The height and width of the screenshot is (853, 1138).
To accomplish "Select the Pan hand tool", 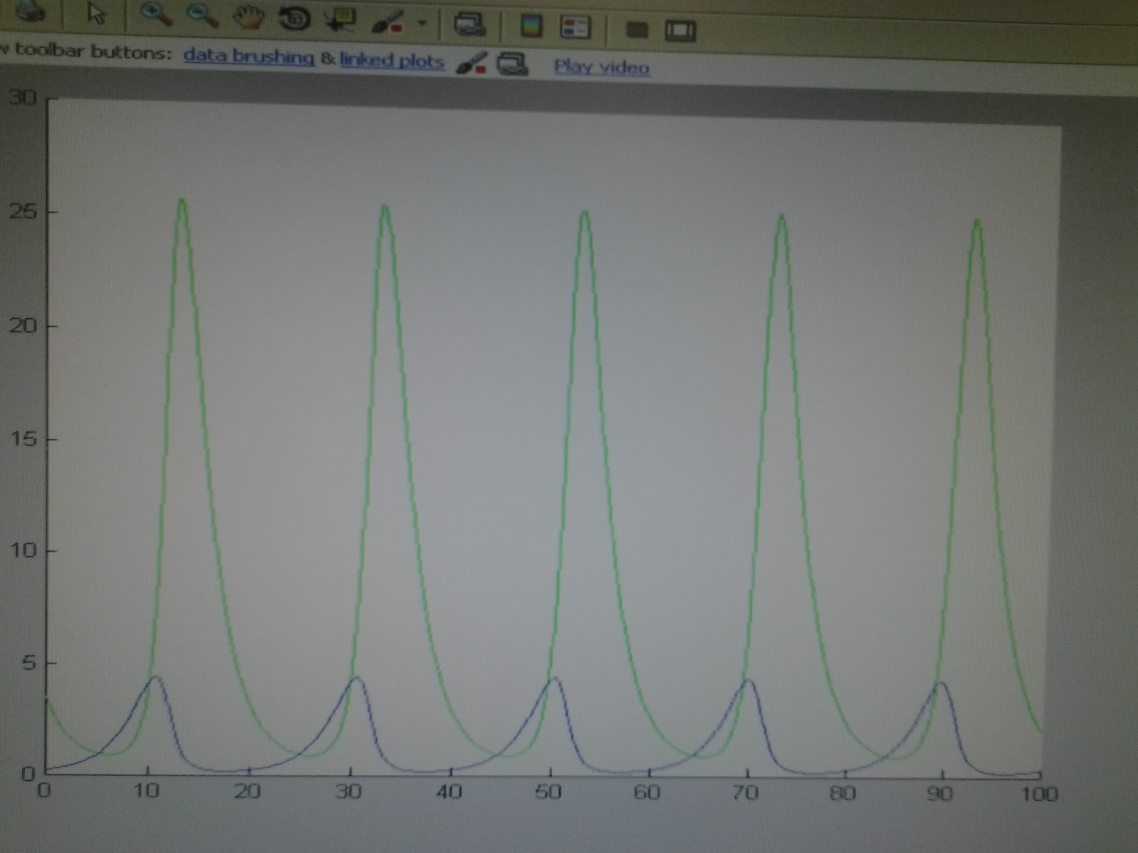I will [249, 18].
